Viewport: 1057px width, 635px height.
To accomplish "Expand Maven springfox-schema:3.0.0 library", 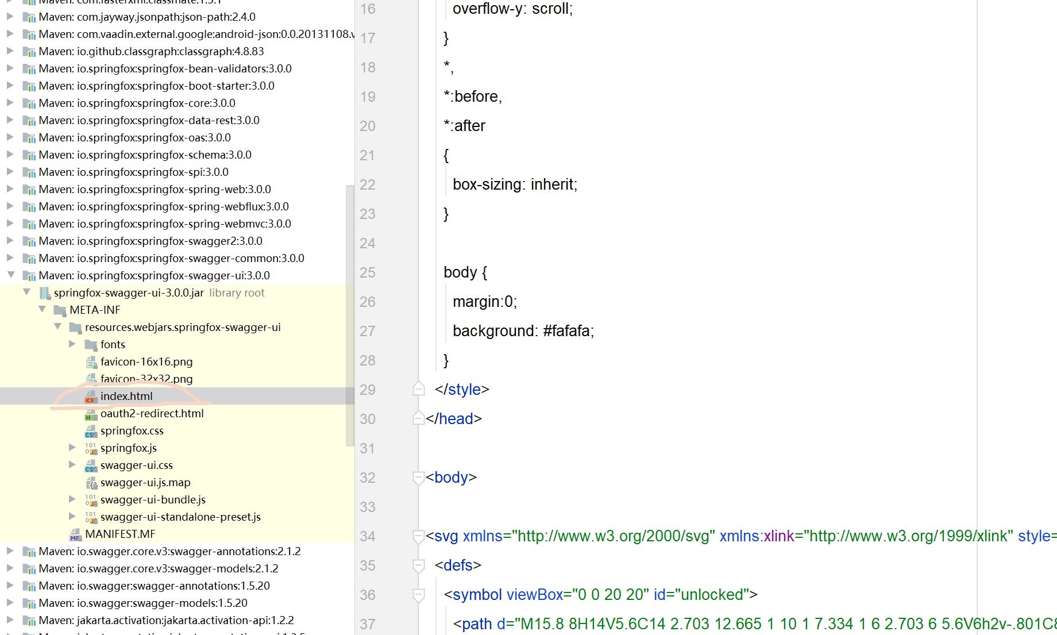I will click(10, 154).
